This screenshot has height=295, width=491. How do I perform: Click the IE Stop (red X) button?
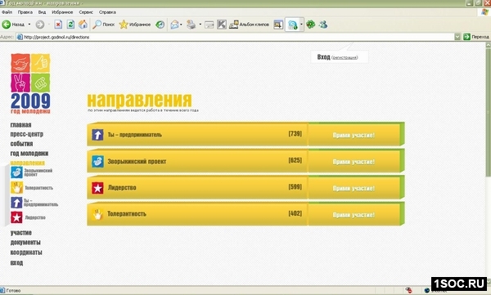click(58, 25)
